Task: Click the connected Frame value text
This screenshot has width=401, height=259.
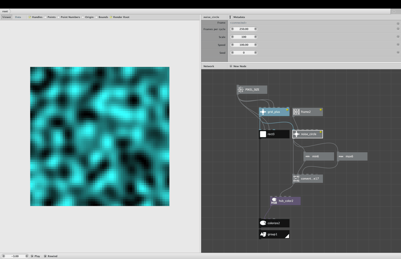Action: [x=238, y=23]
